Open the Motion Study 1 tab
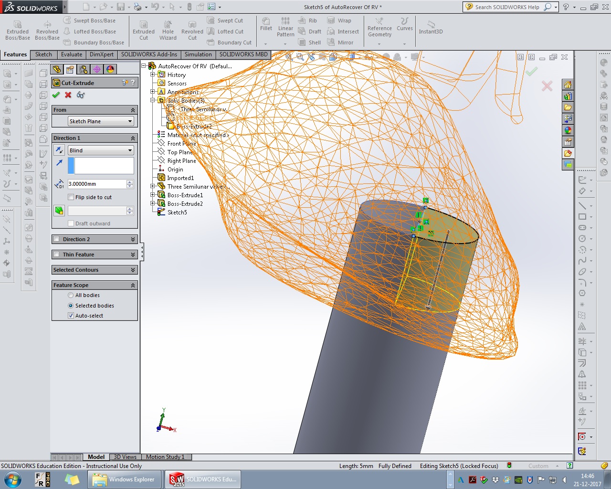The width and height of the screenshot is (611, 489). (x=165, y=457)
